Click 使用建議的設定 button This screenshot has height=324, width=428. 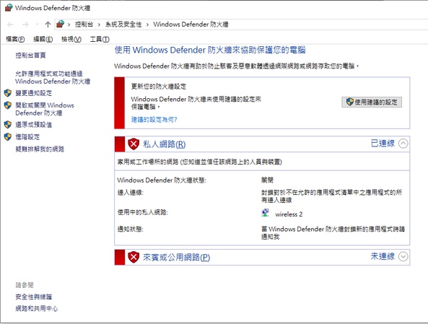[x=372, y=102]
